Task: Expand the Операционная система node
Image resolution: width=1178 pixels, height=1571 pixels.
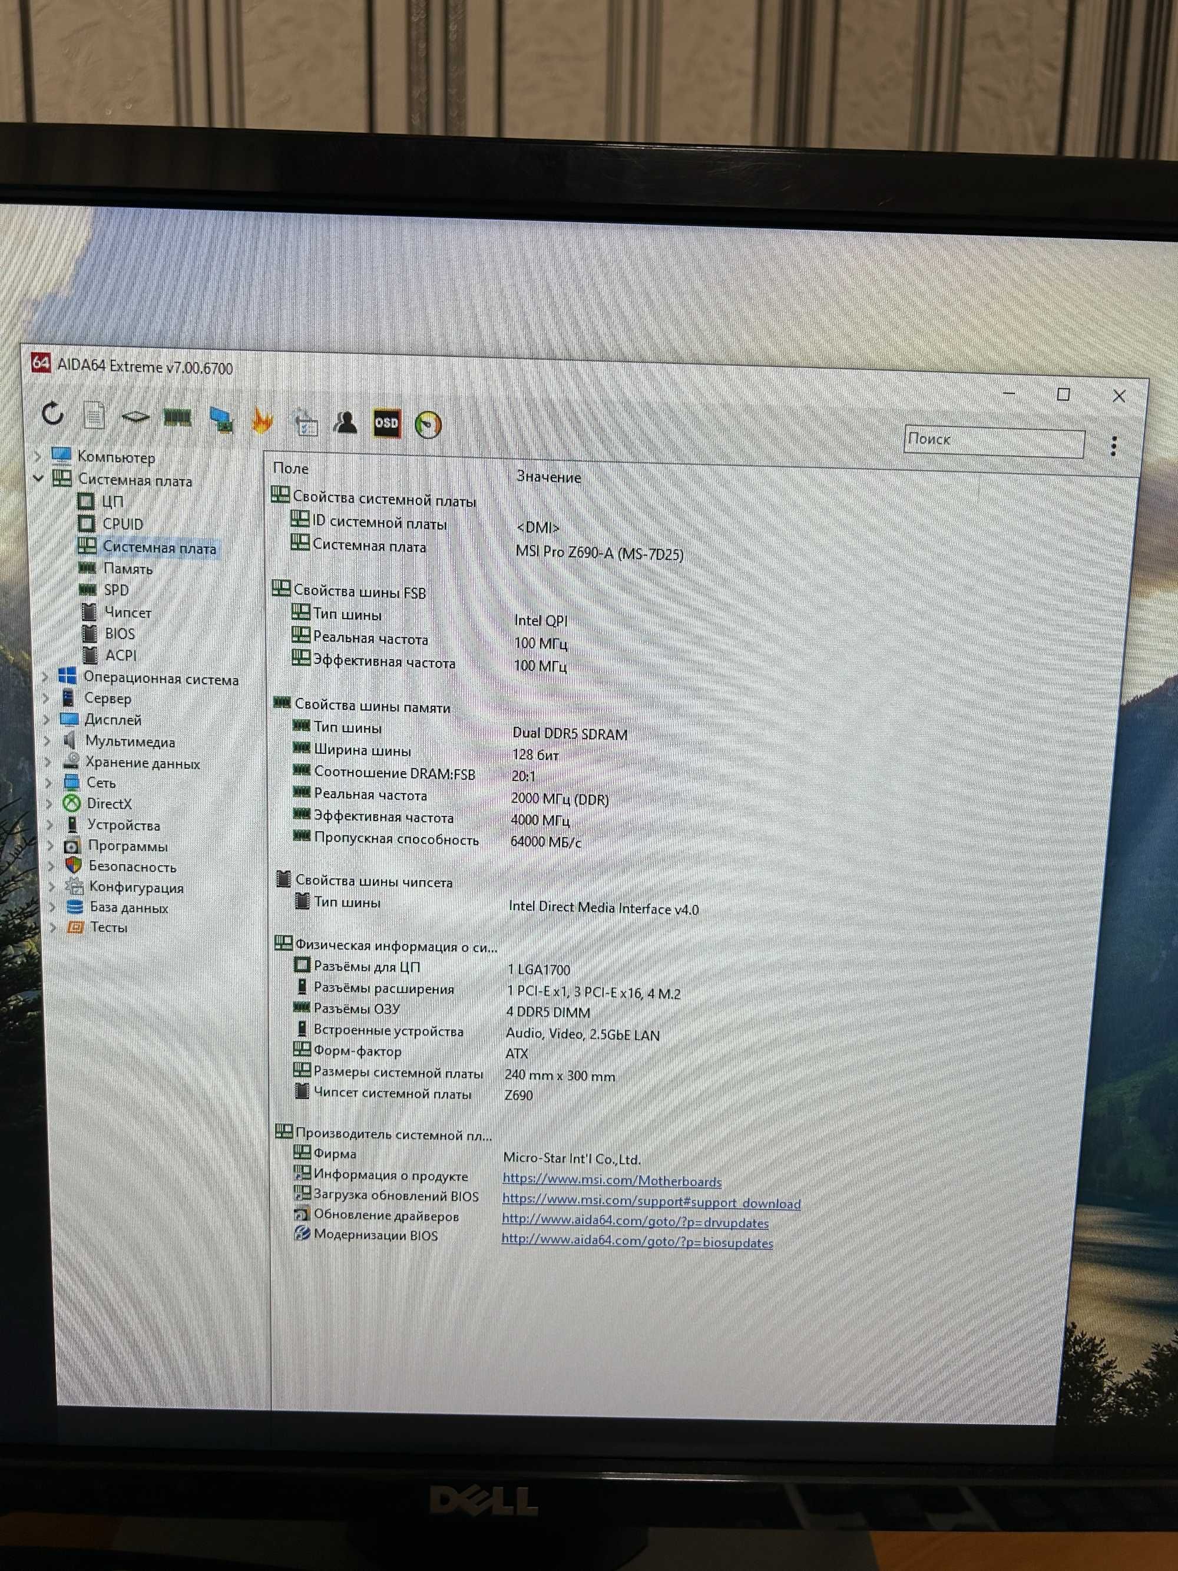Action: (46, 677)
